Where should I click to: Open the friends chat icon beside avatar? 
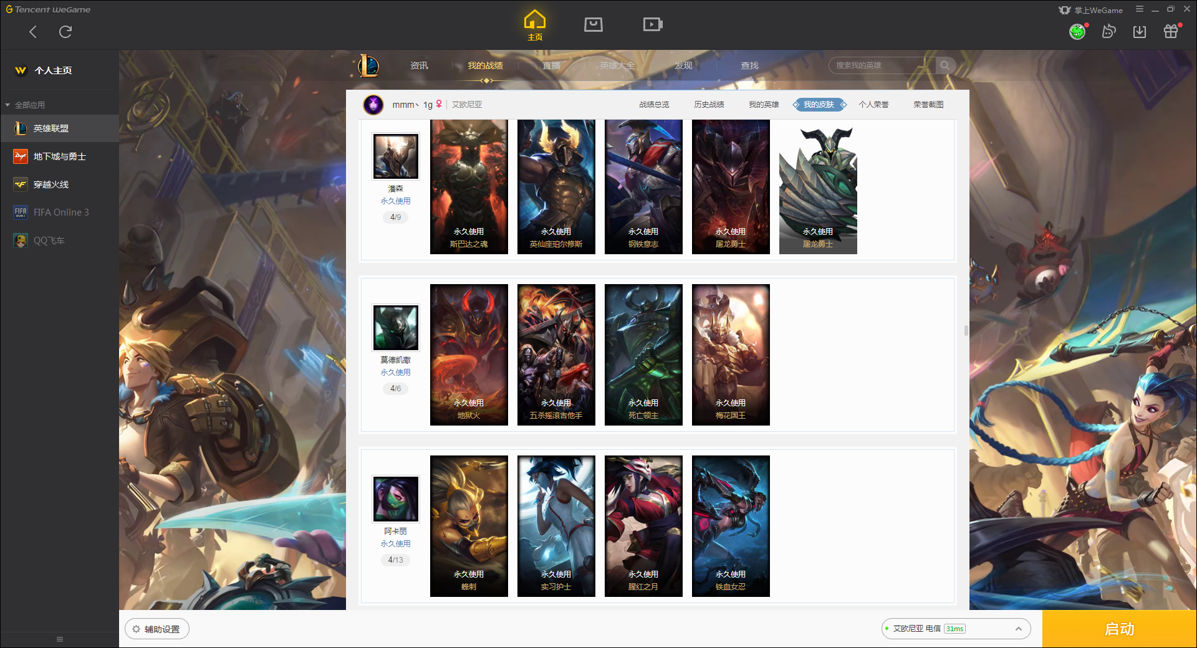[1108, 31]
